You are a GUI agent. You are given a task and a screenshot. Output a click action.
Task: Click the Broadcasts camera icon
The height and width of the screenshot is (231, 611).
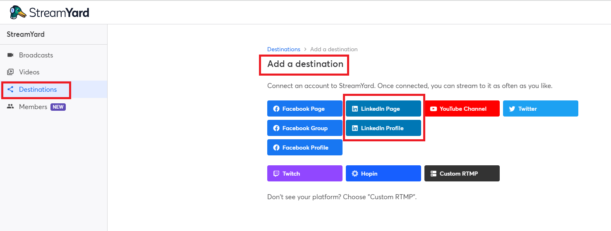click(11, 55)
